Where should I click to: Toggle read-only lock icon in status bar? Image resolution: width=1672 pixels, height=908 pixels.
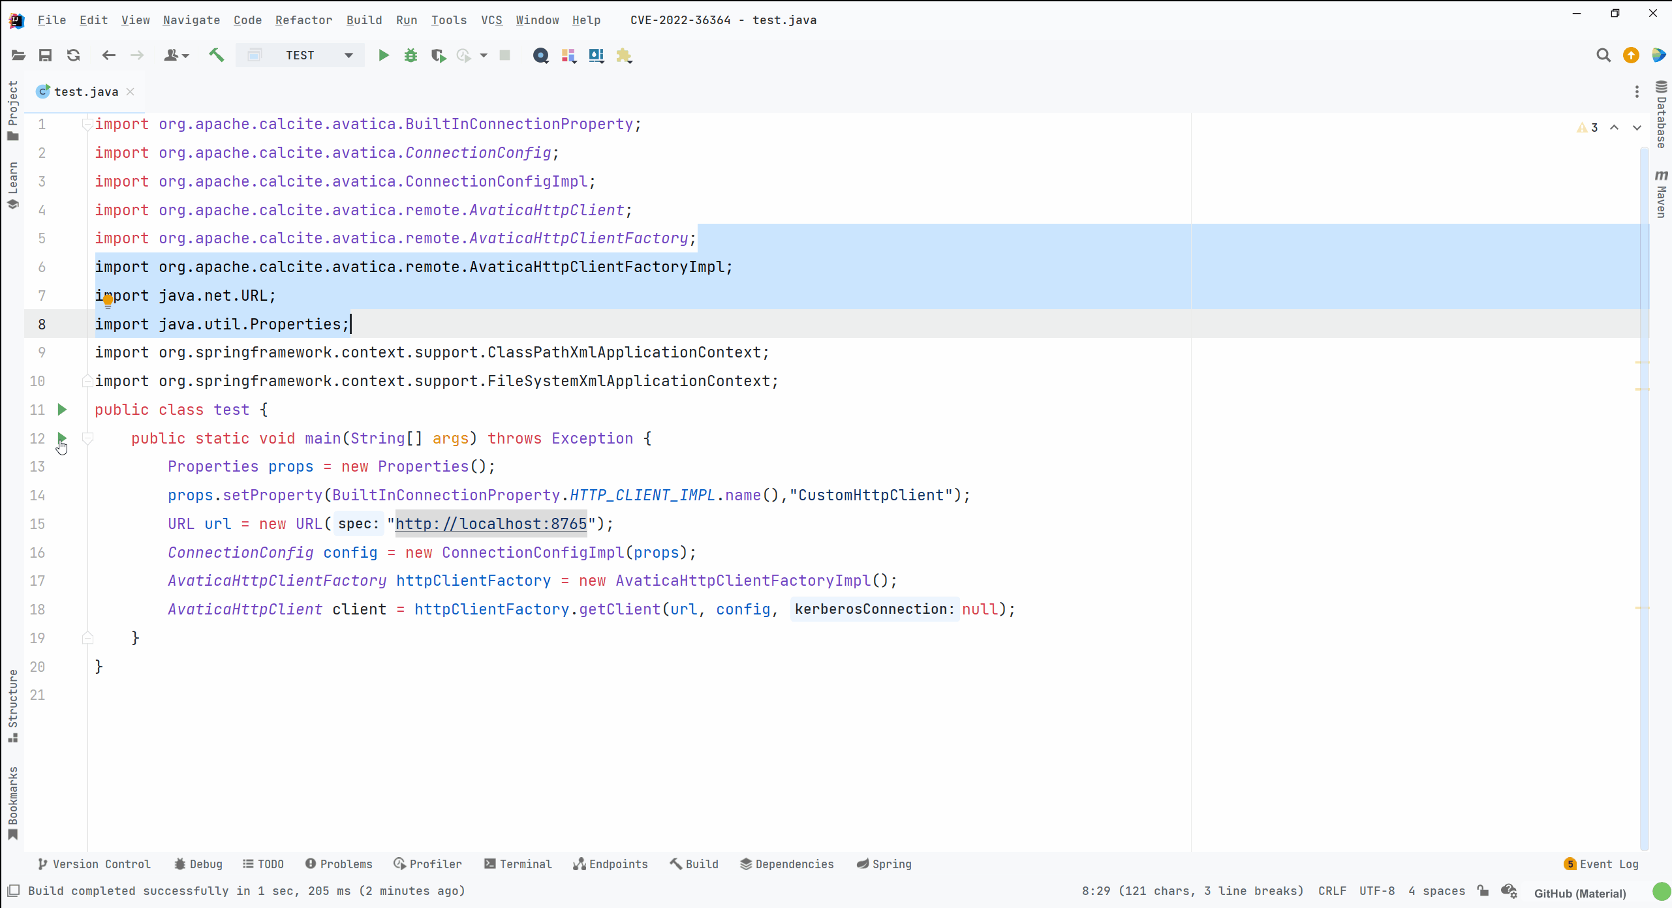[x=1483, y=890]
